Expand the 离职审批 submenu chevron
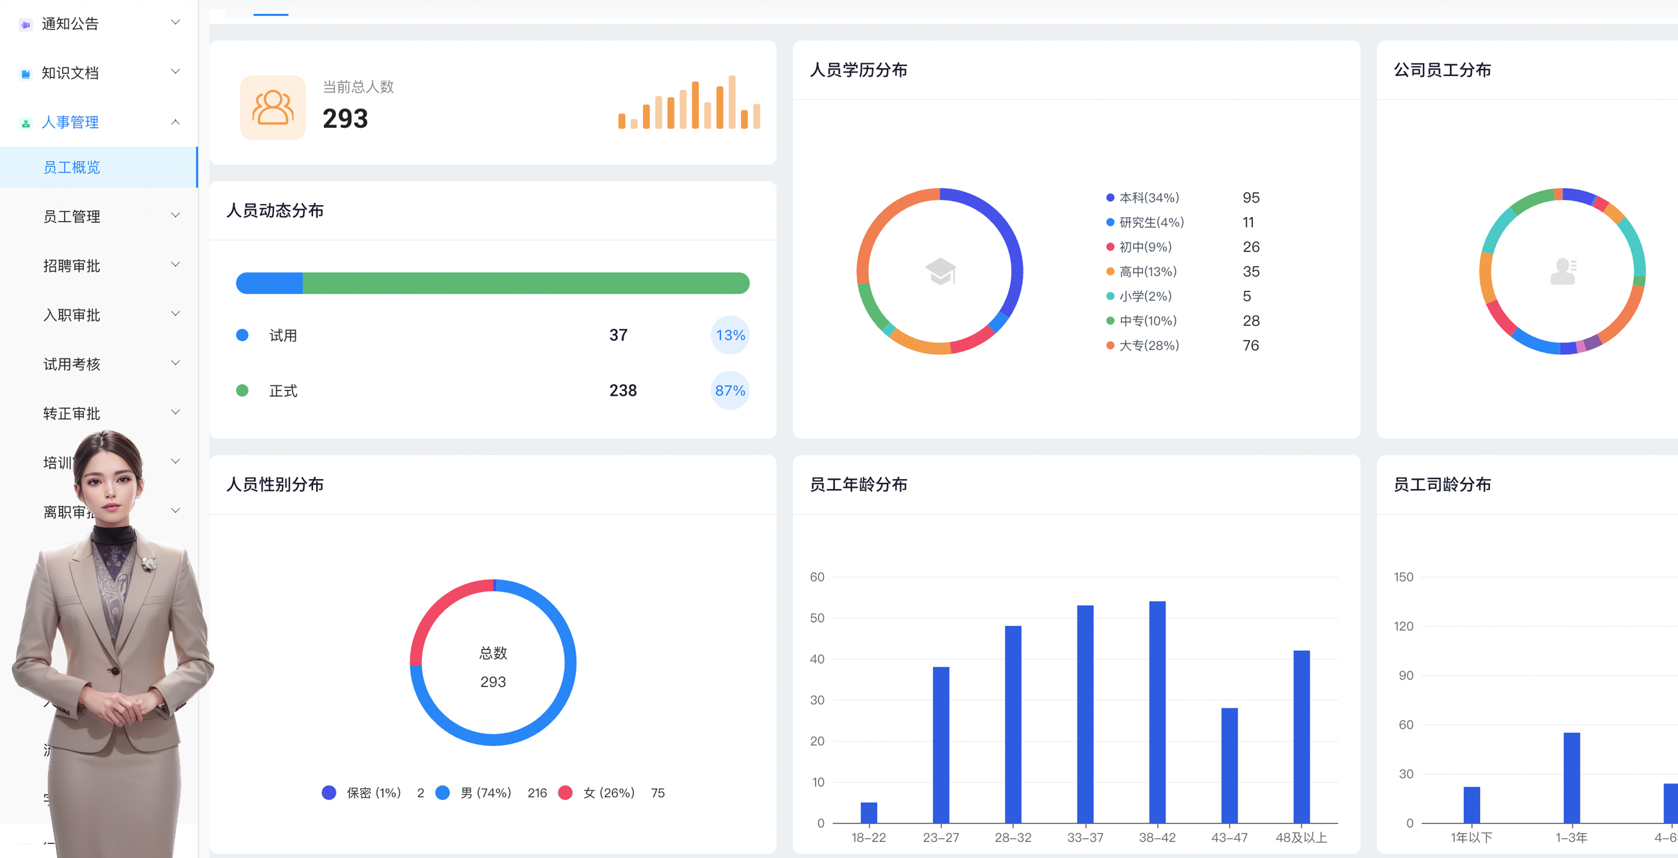 coord(175,511)
